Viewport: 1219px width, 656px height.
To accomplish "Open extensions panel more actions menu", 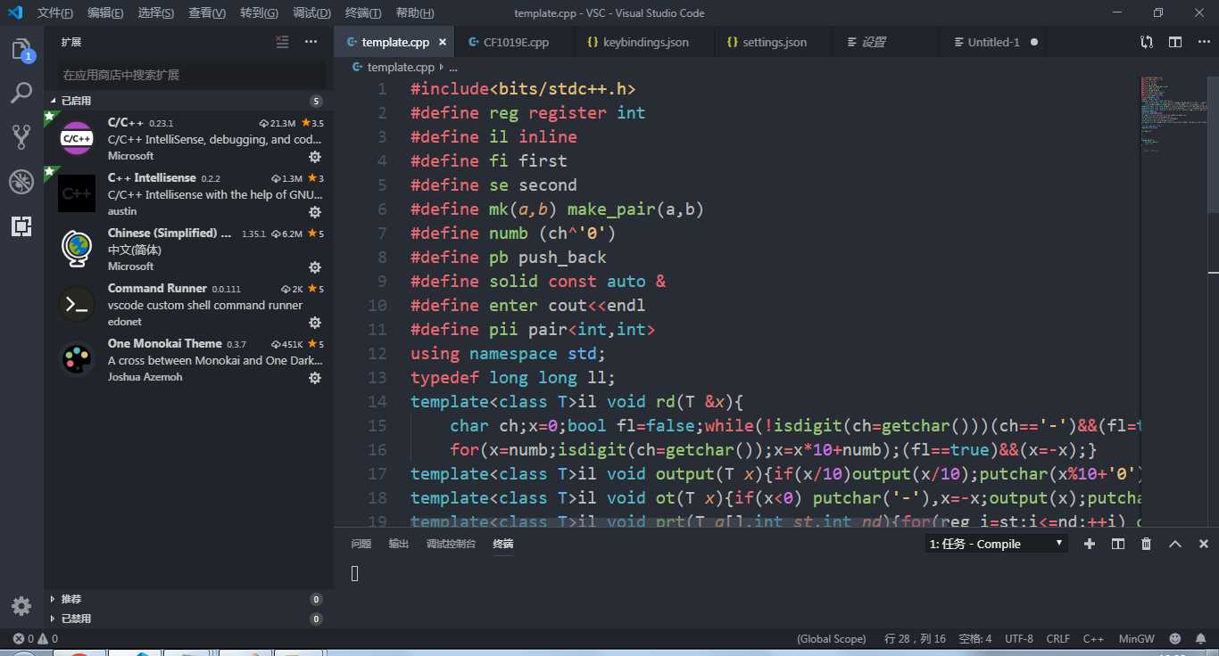I will tap(311, 42).
